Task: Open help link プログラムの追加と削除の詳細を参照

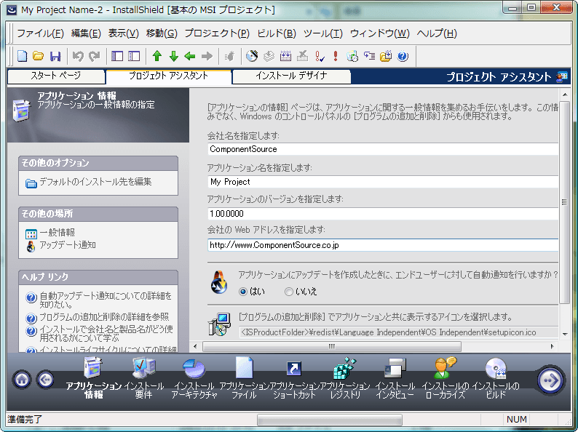Action: click(x=104, y=316)
